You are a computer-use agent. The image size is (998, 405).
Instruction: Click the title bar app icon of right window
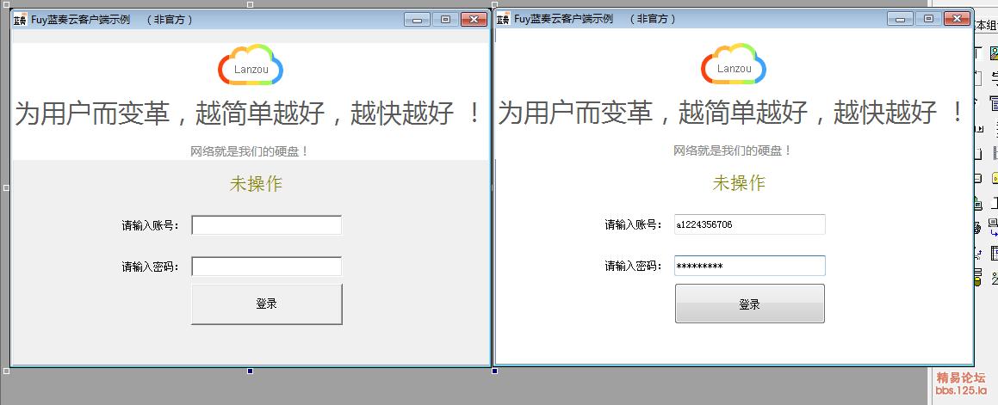tap(504, 19)
